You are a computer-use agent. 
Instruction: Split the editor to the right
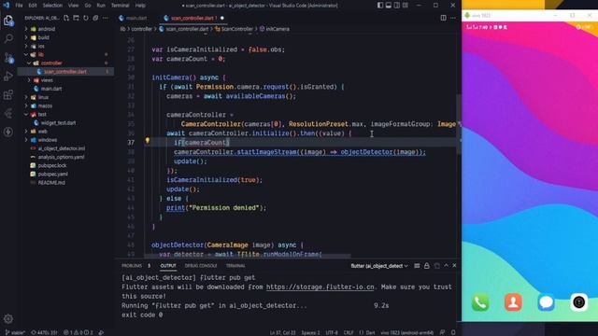click(443, 18)
